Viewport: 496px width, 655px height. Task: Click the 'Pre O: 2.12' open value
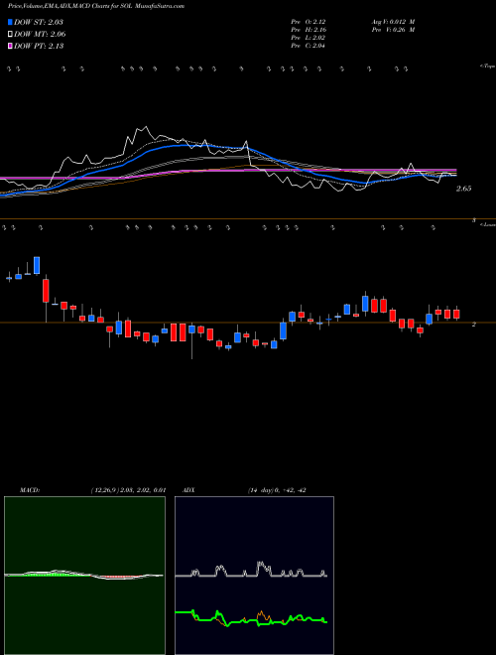(309, 22)
